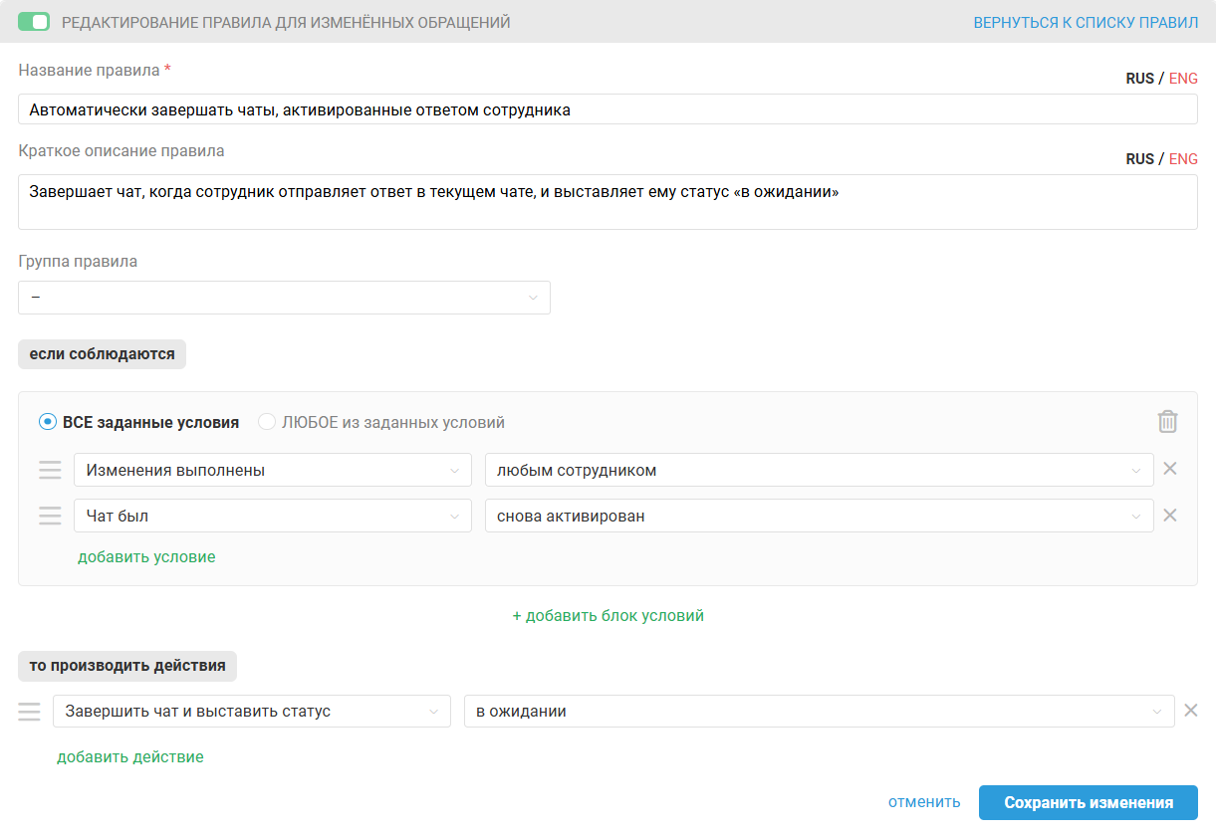Select 'ВСЕ заданные условия' radio button
1216x837 pixels.
pos(47,422)
